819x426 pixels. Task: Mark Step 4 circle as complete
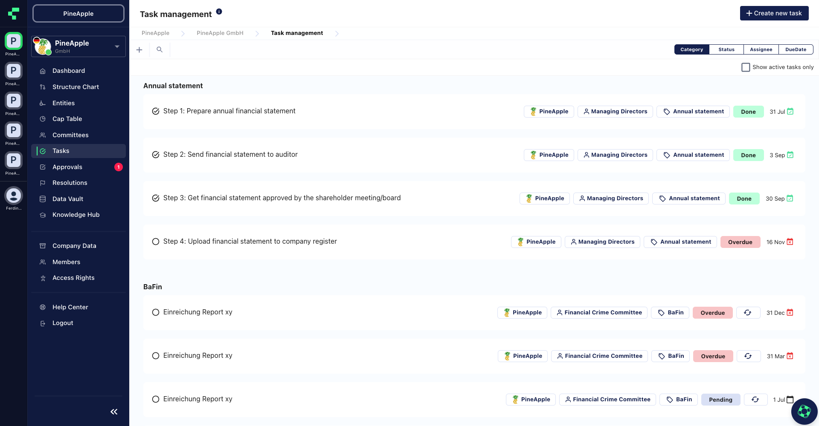click(155, 241)
